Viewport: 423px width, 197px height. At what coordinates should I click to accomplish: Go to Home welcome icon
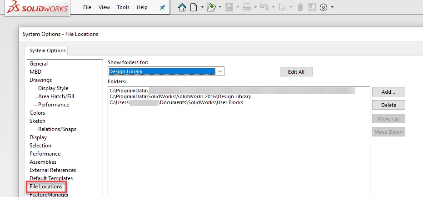tap(182, 7)
